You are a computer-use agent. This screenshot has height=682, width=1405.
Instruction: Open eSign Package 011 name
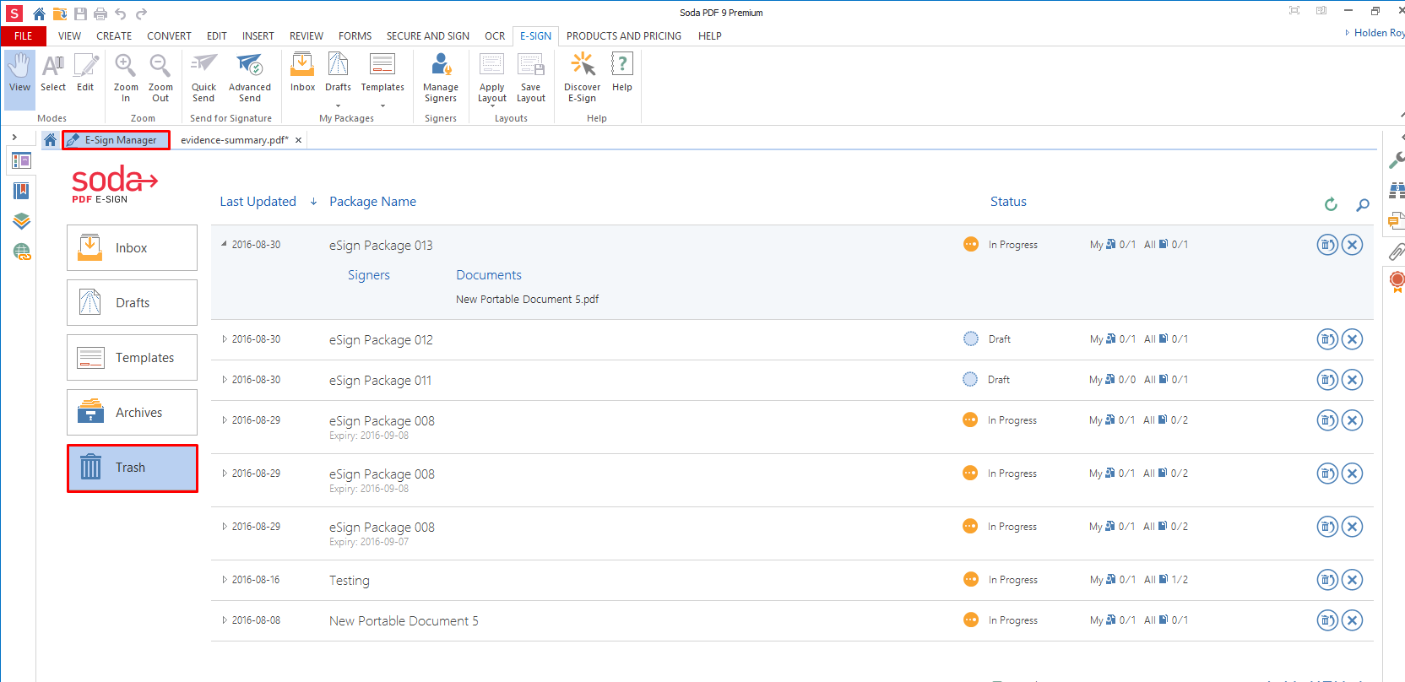point(380,381)
